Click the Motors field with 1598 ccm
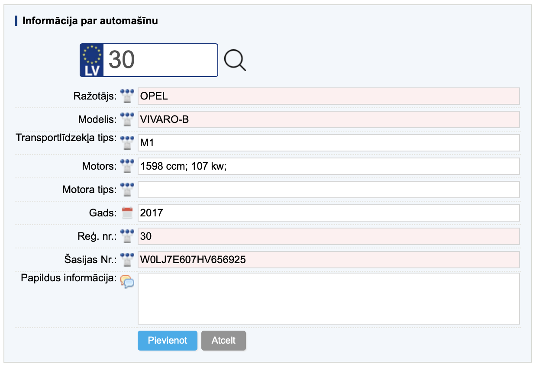 (x=329, y=166)
